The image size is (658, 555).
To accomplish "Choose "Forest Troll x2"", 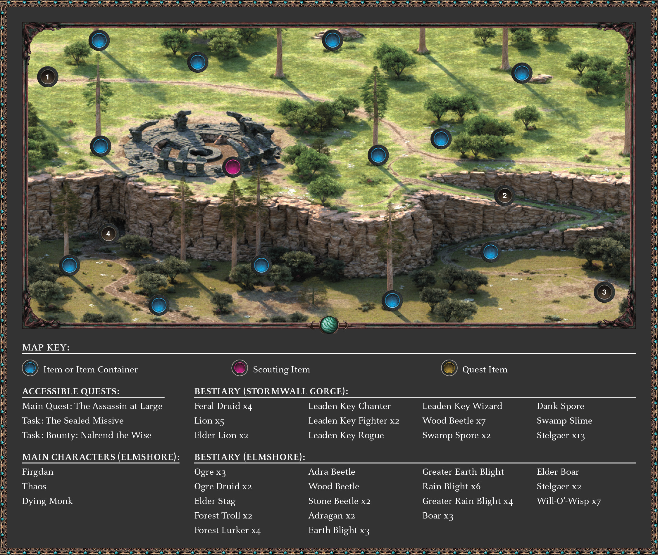I will (x=223, y=515).
